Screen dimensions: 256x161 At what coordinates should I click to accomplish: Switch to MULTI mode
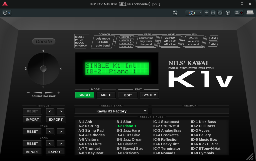[106, 95]
